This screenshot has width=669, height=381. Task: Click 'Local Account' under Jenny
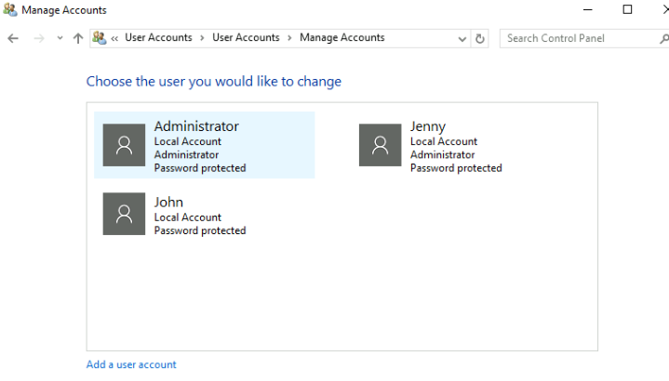click(444, 141)
